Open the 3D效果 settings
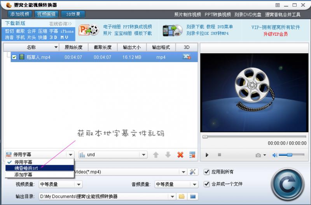This screenshot has height=205, width=311. (73, 14)
